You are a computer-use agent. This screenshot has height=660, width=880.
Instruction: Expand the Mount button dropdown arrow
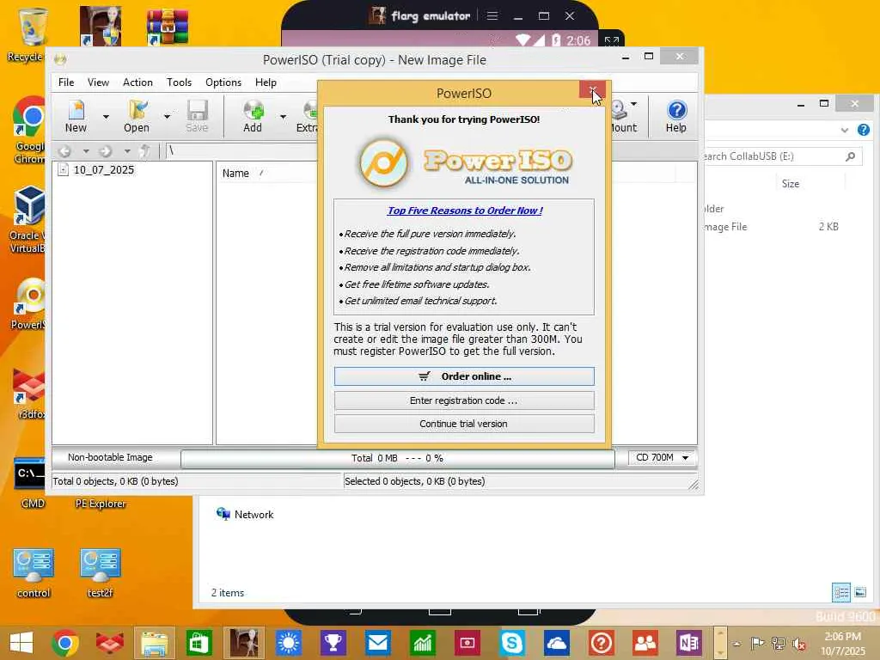click(634, 104)
